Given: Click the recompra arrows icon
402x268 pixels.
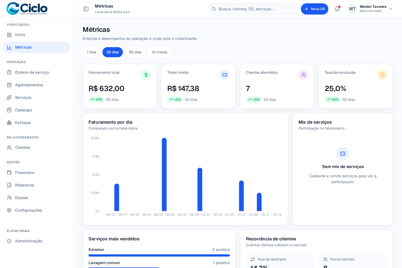Looking at the screenshot, I should click(x=253, y=259).
